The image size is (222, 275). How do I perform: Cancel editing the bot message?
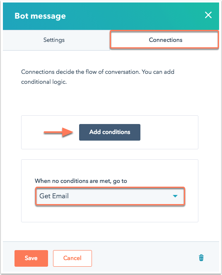[x=72, y=258]
